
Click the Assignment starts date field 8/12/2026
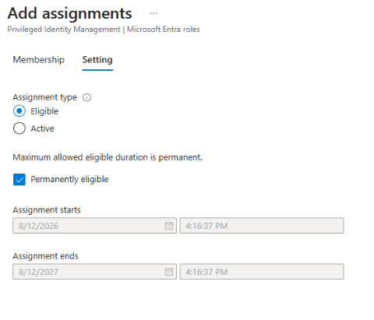coord(94,226)
